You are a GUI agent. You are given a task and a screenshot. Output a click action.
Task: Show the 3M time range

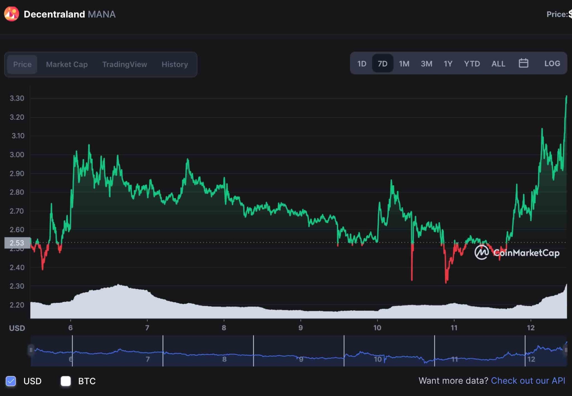coord(426,64)
